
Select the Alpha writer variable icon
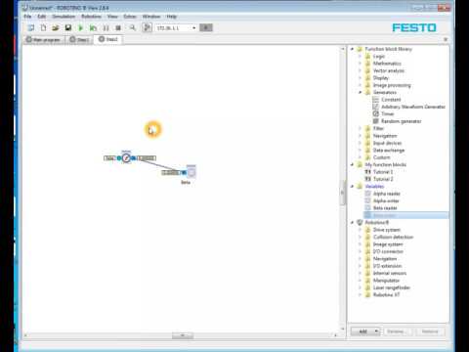point(367,200)
